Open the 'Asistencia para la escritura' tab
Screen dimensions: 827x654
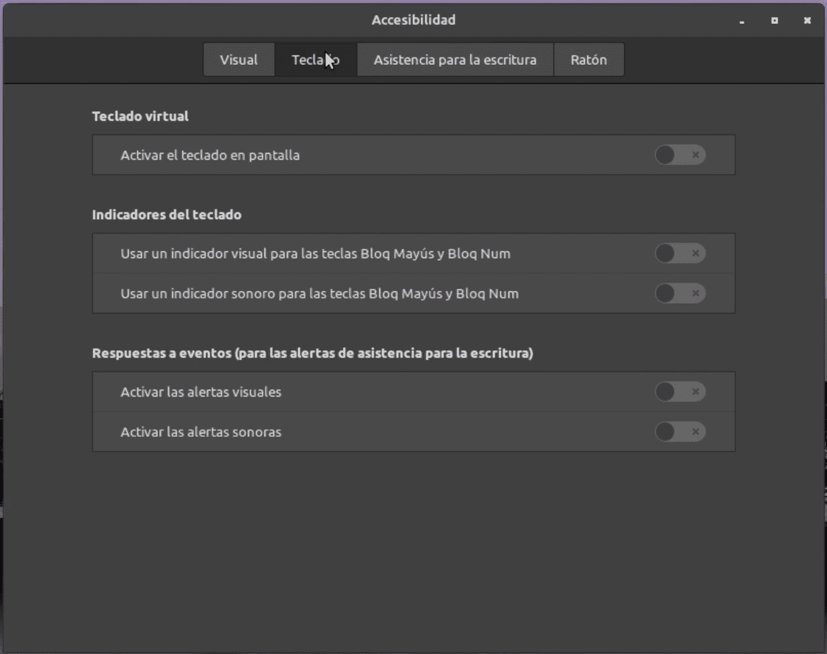pos(455,59)
